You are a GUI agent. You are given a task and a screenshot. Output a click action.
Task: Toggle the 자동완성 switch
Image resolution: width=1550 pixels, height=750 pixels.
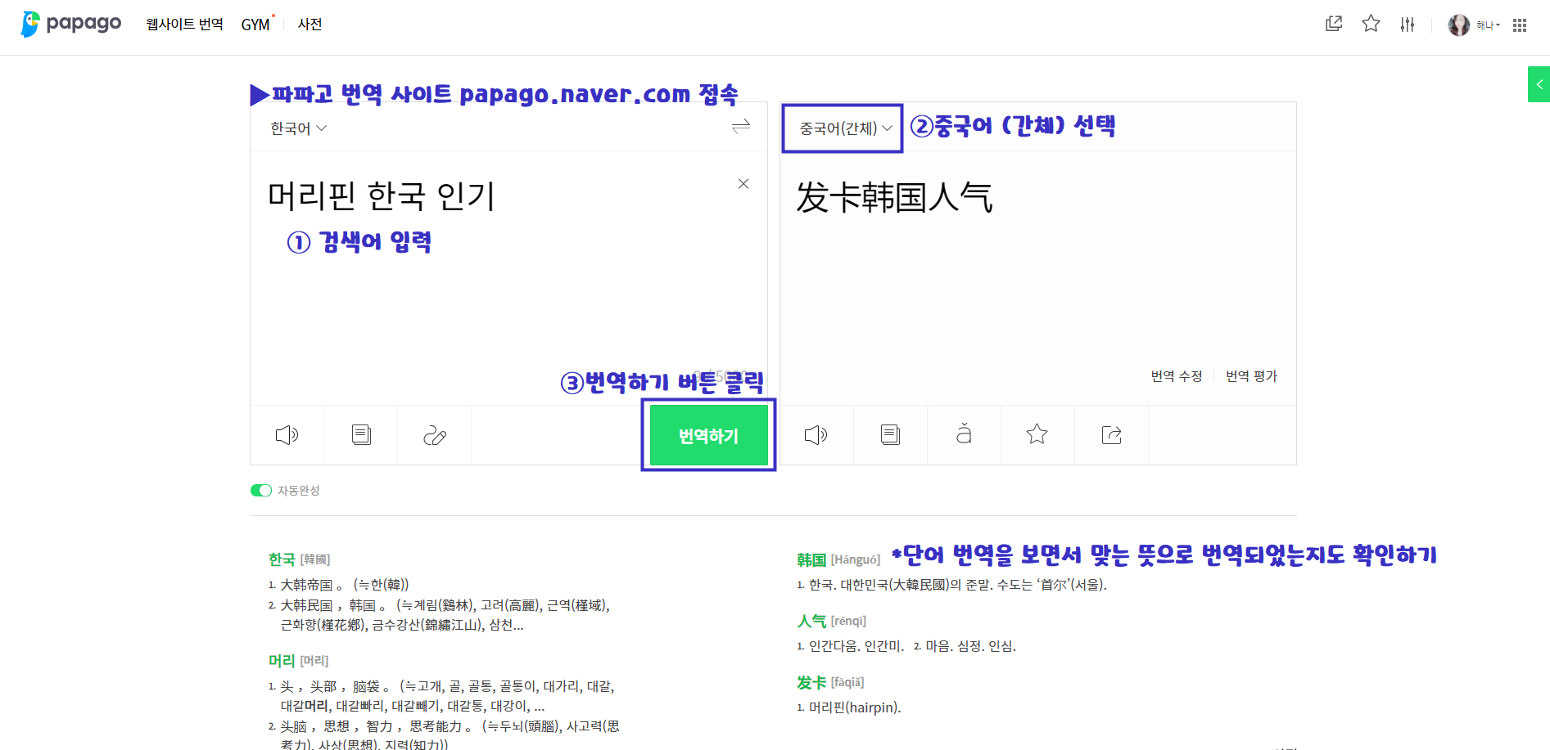pyautogui.click(x=261, y=491)
